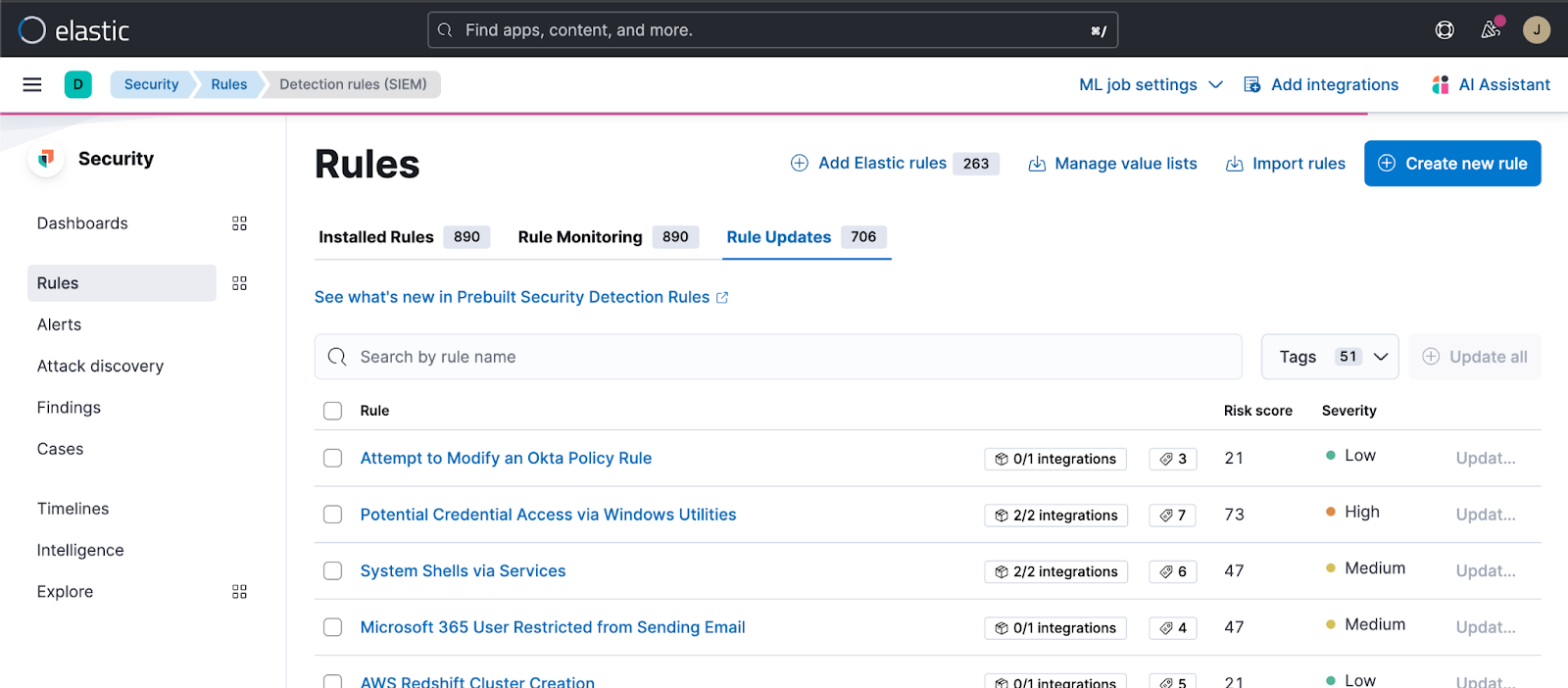Viewport: 1568px width, 688px height.
Task: Go to Security breadcrumb
Action: [151, 84]
